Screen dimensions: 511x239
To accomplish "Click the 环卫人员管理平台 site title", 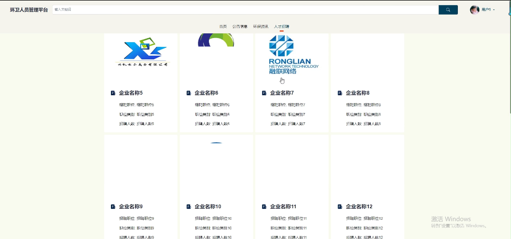I will pos(29,10).
